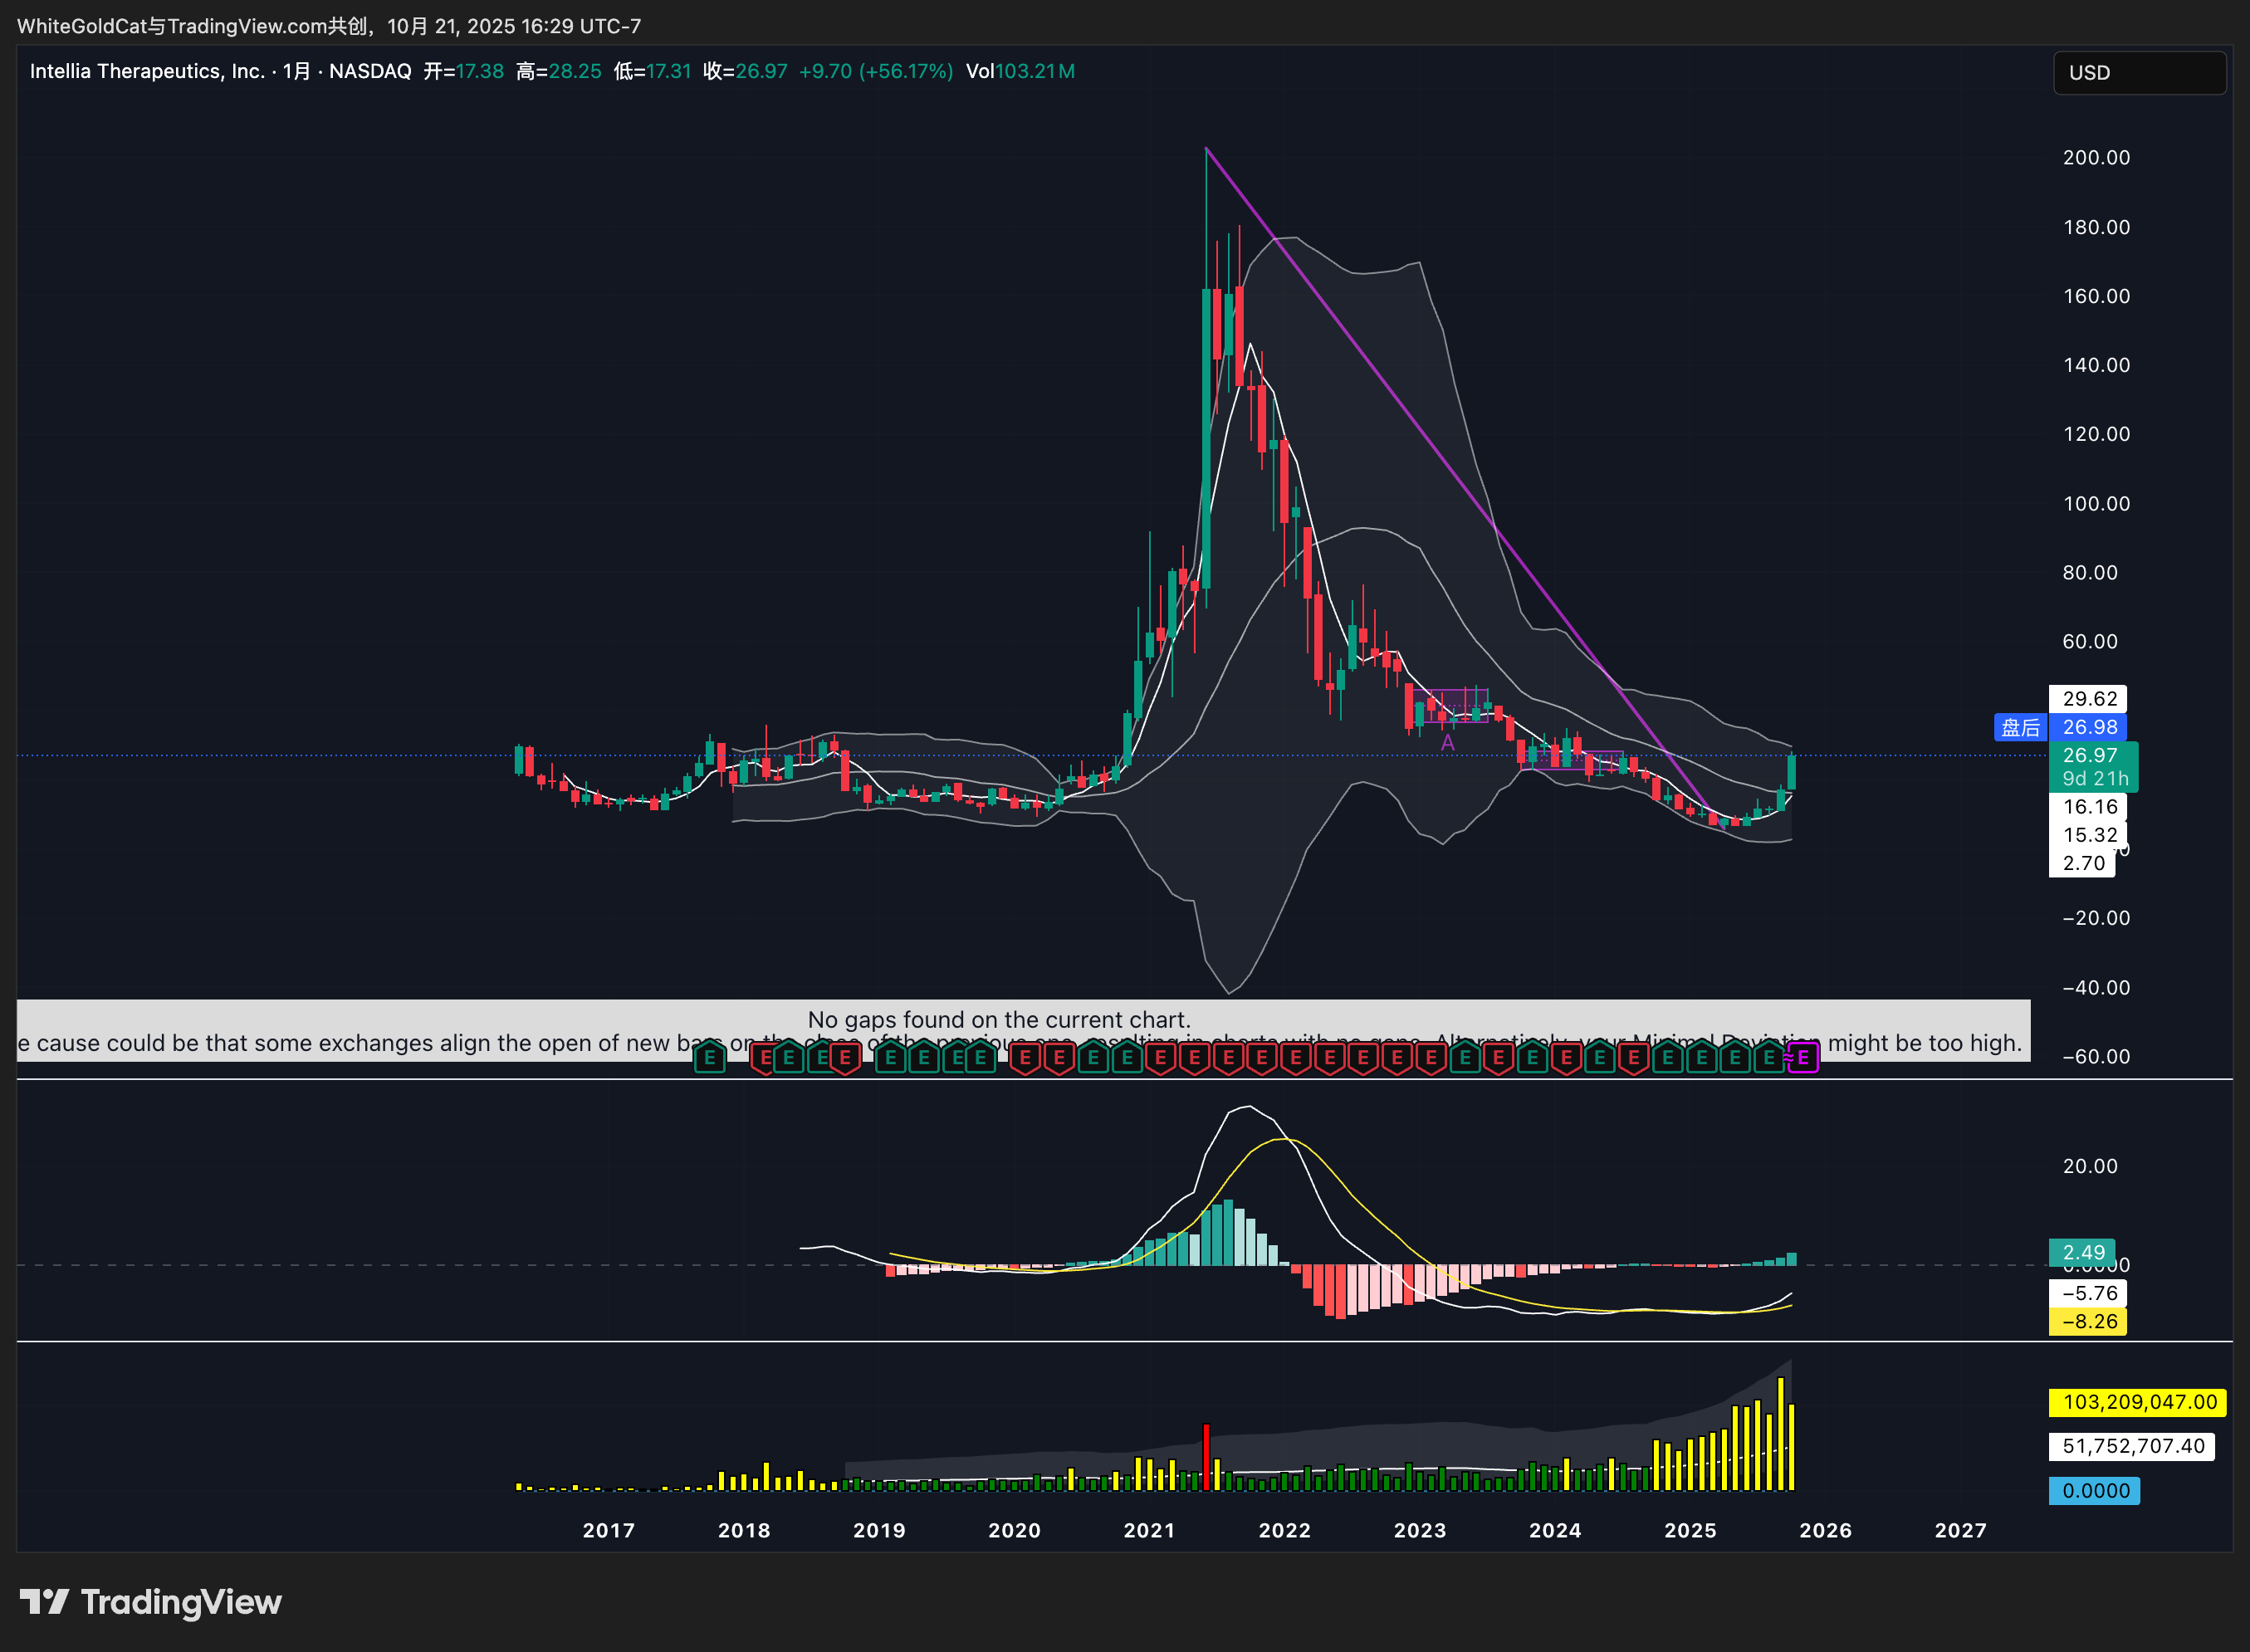This screenshot has width=2250, height=1652.
Task: Click the 140.00 price axis label
Action: [x=2096, y=365]
